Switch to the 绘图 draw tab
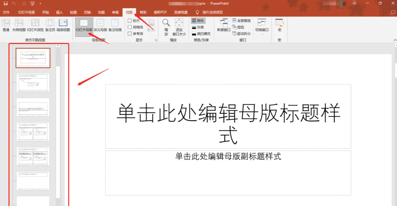Viewport: 397px width, 206px height. (73, 12)
